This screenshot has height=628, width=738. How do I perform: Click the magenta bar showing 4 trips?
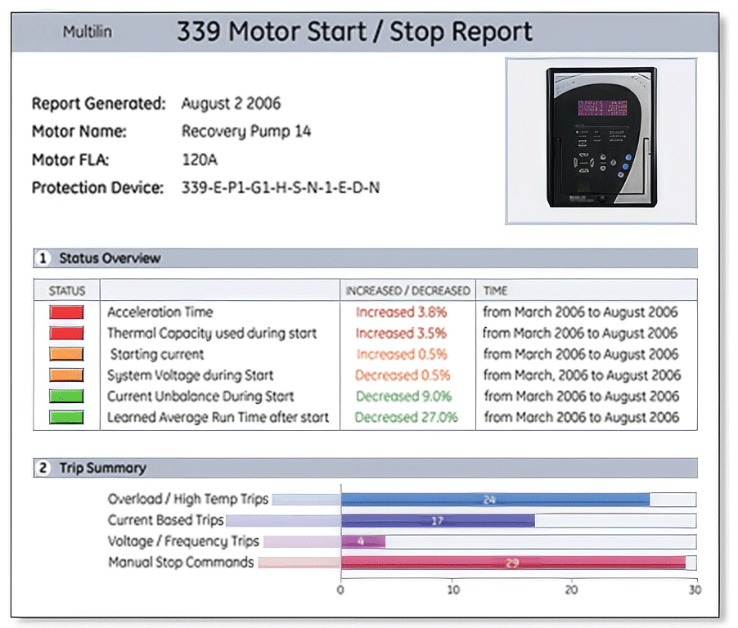[x=363, y=542]
